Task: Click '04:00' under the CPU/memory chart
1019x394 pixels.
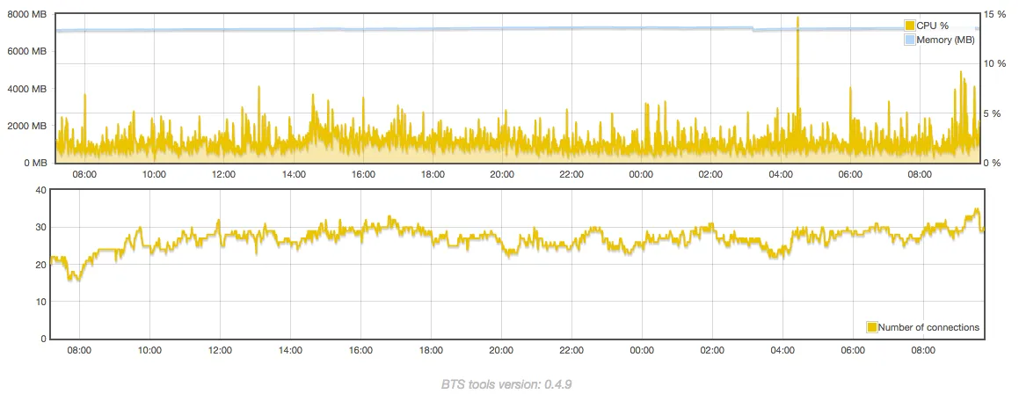Action: 780,174
